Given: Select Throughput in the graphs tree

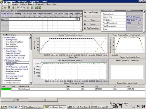Looking at the screenshot, I should point(10,65).
